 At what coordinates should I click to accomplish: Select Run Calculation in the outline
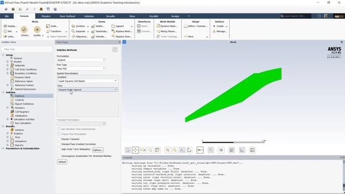tap(23, 123)
